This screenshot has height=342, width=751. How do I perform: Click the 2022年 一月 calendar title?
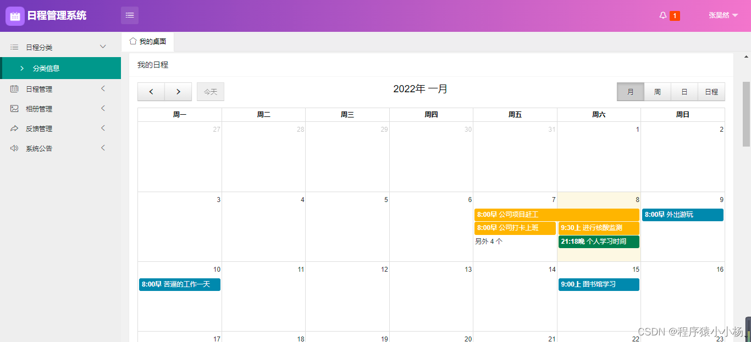tap(420, 89)
